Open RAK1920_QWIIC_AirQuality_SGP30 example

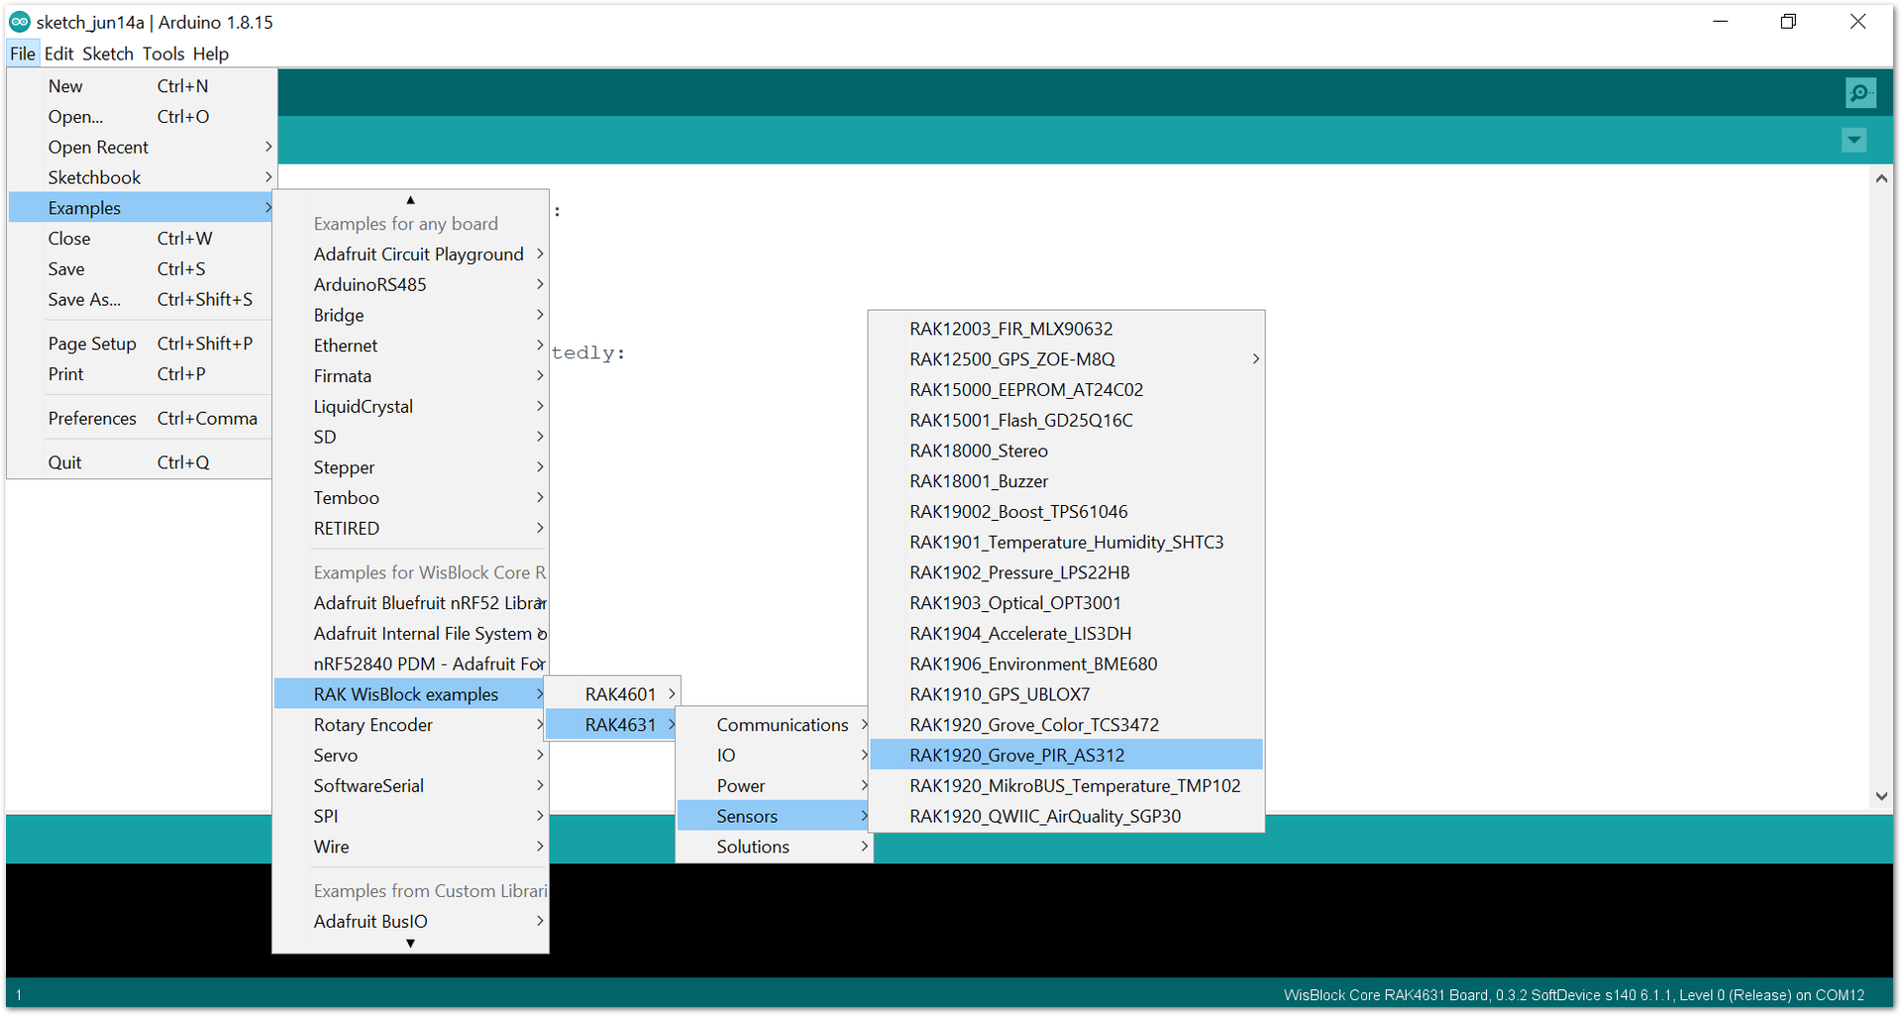tap(1066, 817)
